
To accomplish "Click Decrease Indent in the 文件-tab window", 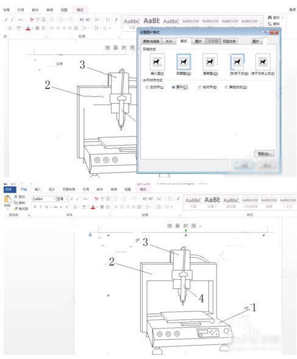I will [x=145, y=199].
